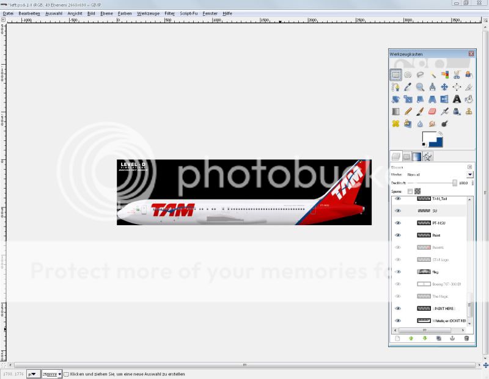Open the Filter menu
Image resolution: width=489 pixels, height=379 pixels.
tap(169, 13)
